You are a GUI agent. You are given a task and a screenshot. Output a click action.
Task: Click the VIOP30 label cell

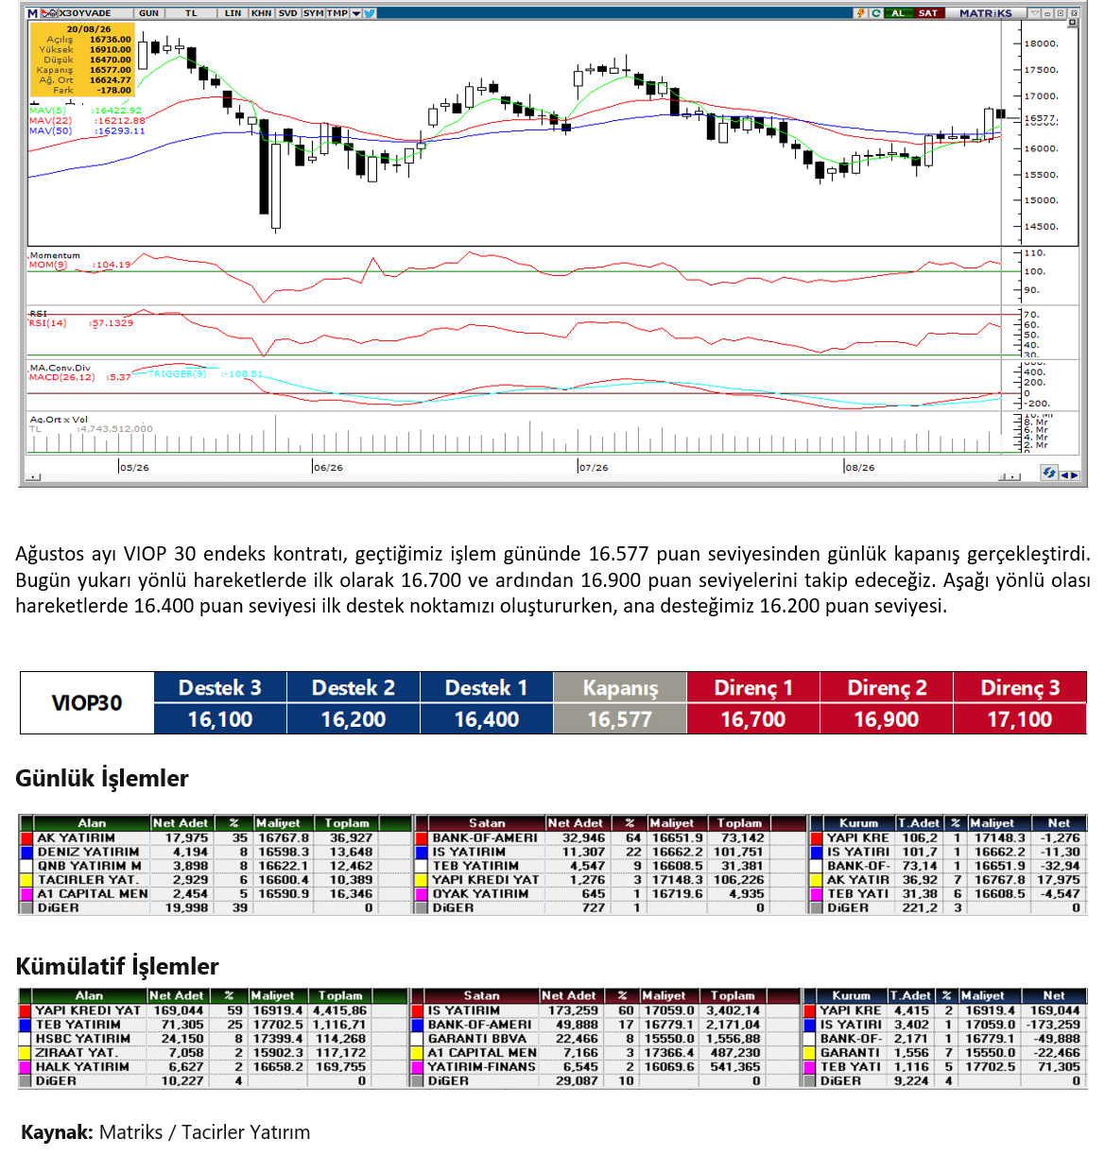coord(87,703)
